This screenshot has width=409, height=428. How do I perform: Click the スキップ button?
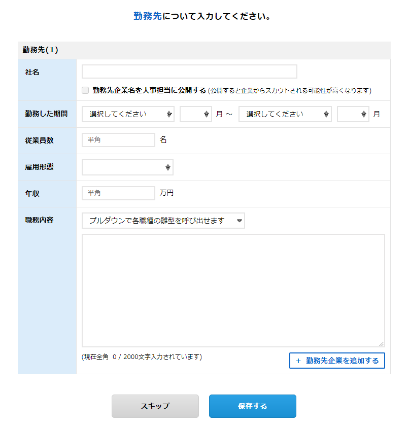(x=155, y=406)
